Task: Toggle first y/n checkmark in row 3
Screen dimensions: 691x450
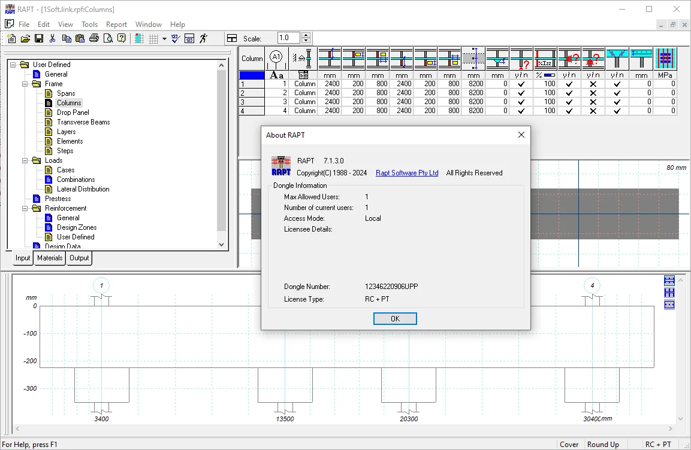Action: [x=521, y=102]
